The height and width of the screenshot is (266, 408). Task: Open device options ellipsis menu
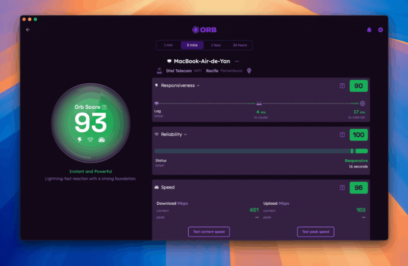[237, 61]
